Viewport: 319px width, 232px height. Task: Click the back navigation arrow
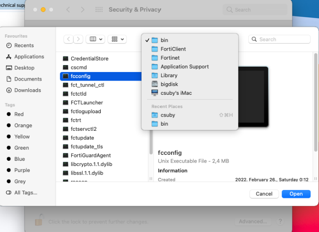(x=68, y=39)
